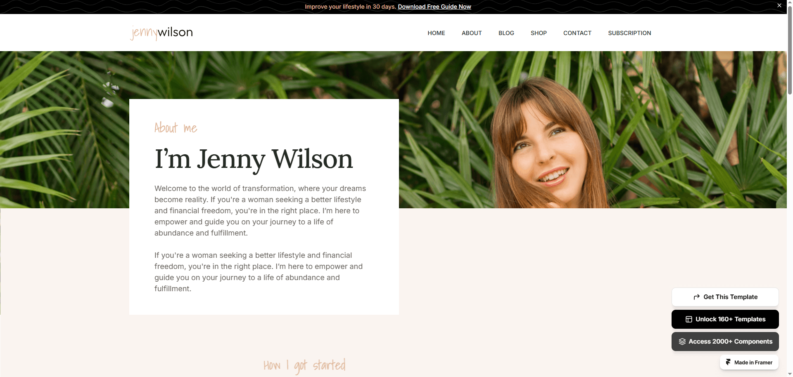The width and height of the screenshot is (793, 377).
Task: Click the arrow icon in Get This Template
Action: [x=696, y=297]
